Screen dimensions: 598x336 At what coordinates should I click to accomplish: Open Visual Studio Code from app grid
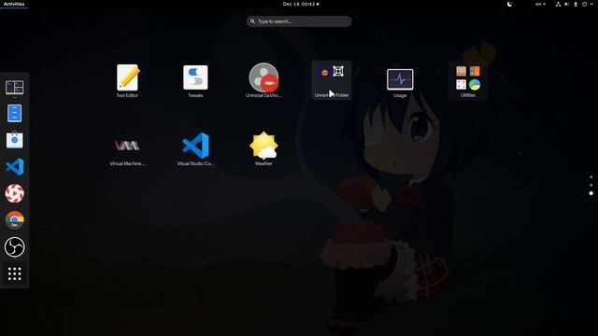195,149
